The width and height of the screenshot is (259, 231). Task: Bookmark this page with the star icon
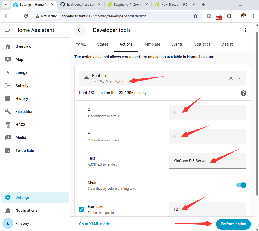[195, 16]
